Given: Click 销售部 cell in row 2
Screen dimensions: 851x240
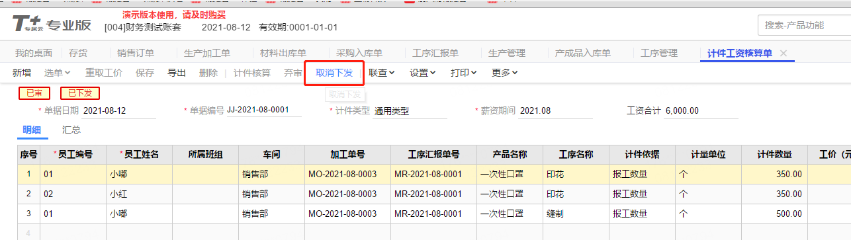Looking at the screenshot, I should [x=271, y=194].
